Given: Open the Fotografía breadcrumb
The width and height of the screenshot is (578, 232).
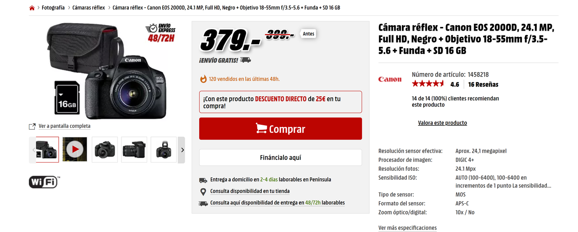Looking at the screenshot, I should click(53, 8).
